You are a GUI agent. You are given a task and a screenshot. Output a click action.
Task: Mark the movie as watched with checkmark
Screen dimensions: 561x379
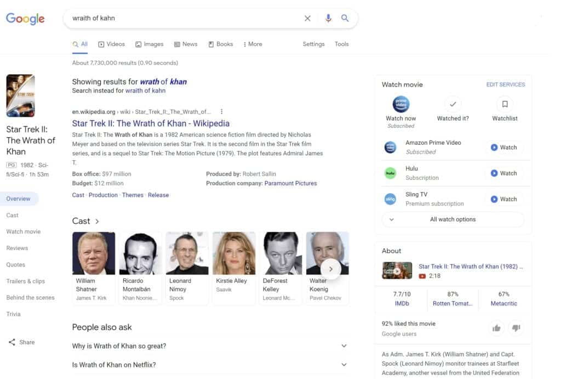point(453,104)
